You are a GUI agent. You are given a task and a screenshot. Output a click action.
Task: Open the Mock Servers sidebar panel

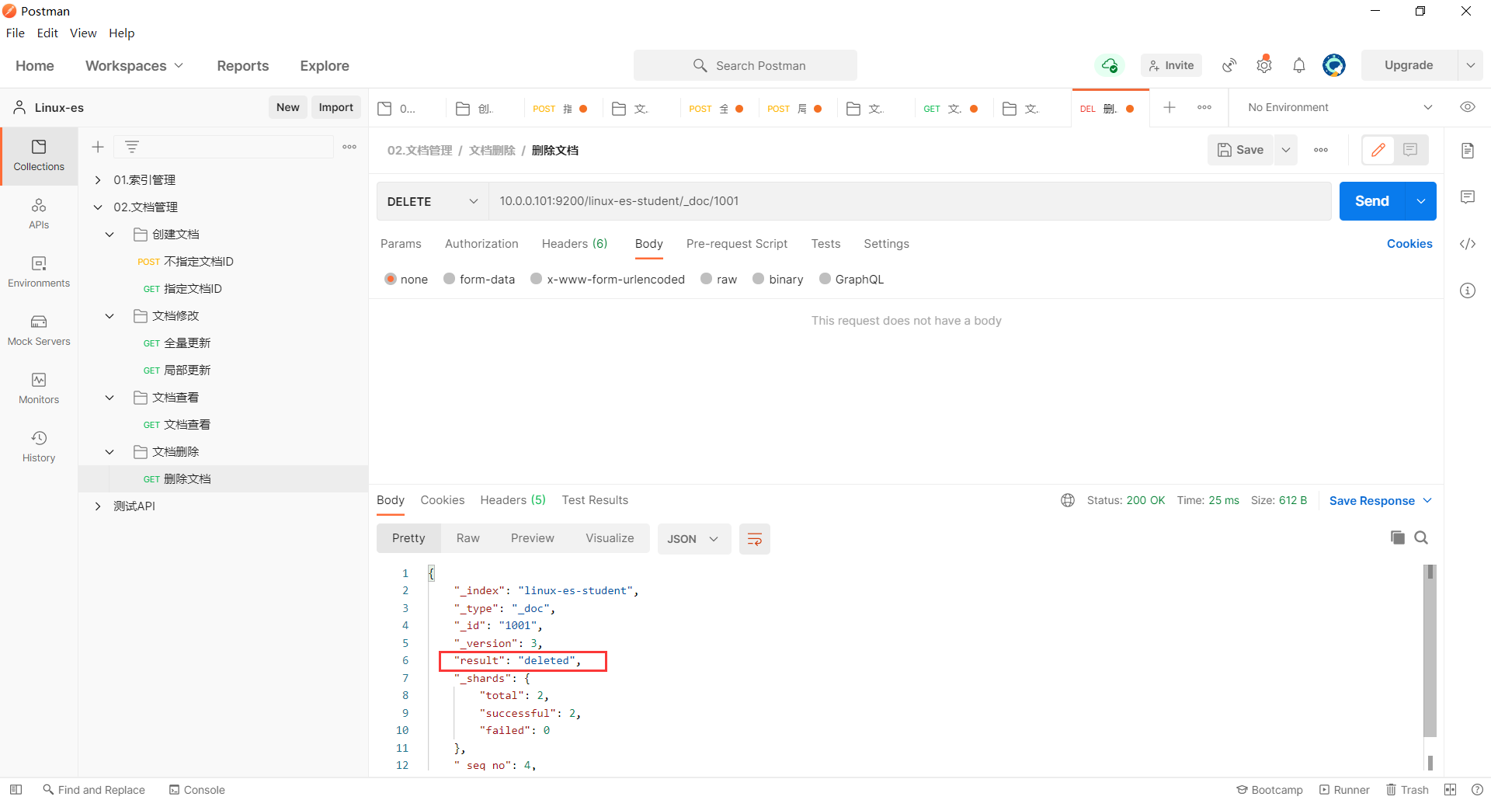point(39,330)
